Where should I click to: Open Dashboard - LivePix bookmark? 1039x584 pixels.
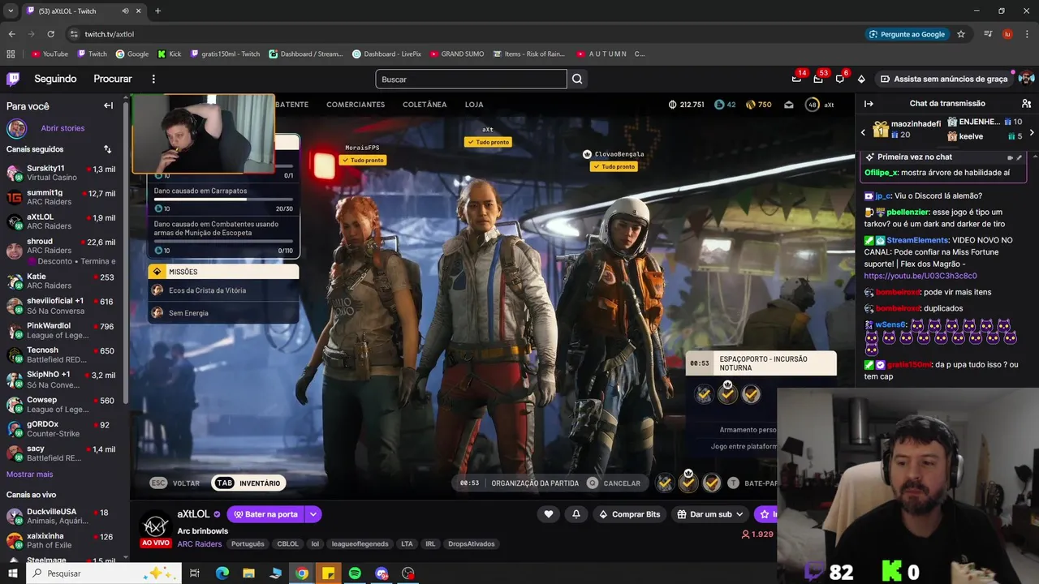(386, 54)
